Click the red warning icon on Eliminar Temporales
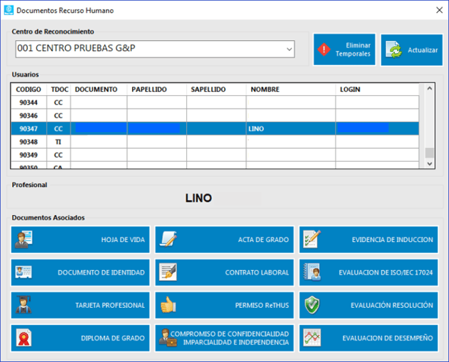 pyautogui.click(x=324, y=49)
